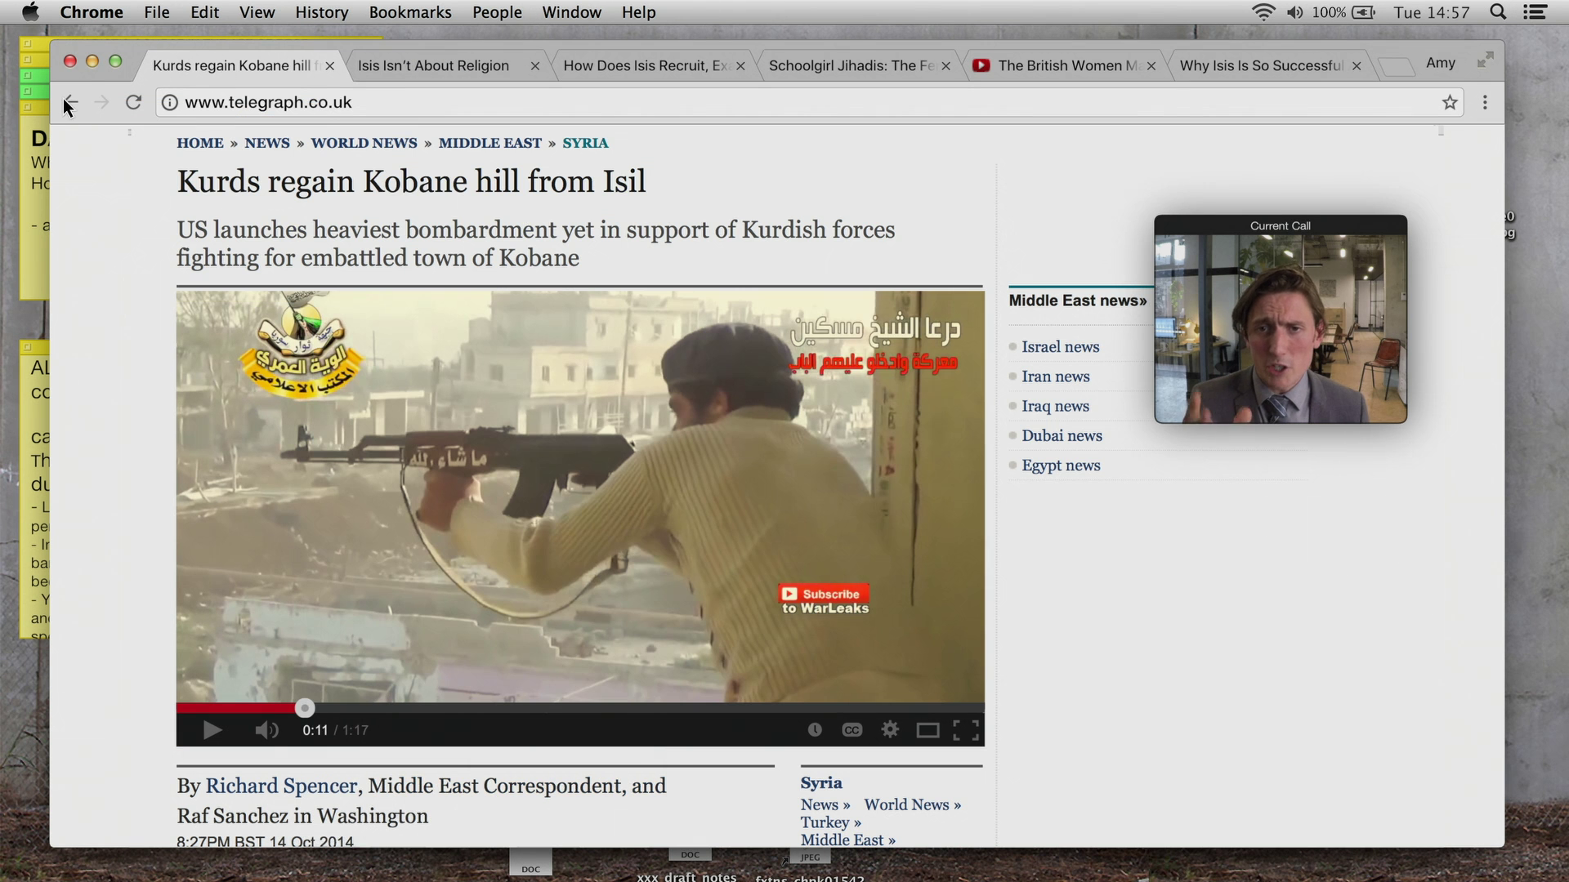Image resolution: width=1569 pixels, height=882 pixels.
Task: Open Spotlight search magnifier
Action: click(1498, 12)
